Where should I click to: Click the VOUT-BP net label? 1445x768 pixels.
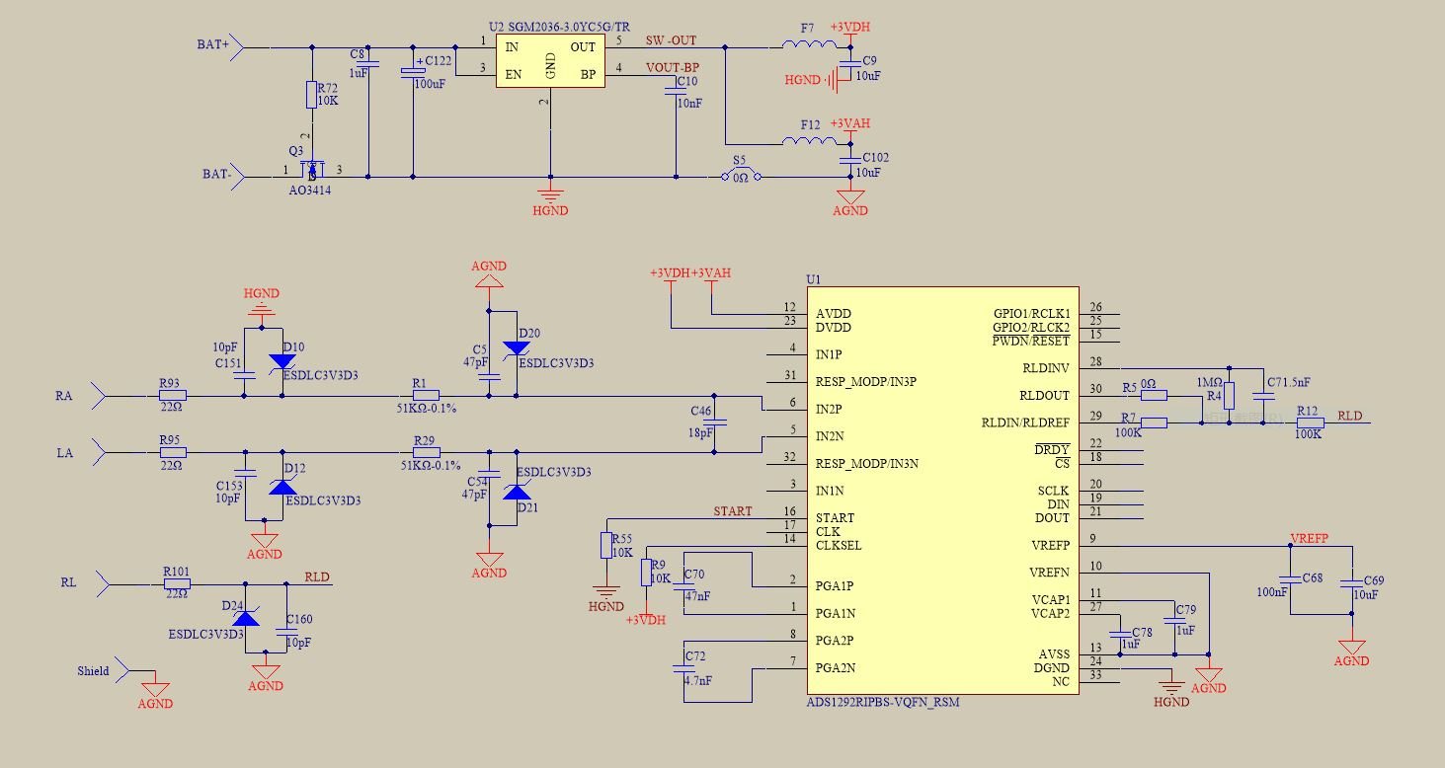coord(673,67)
